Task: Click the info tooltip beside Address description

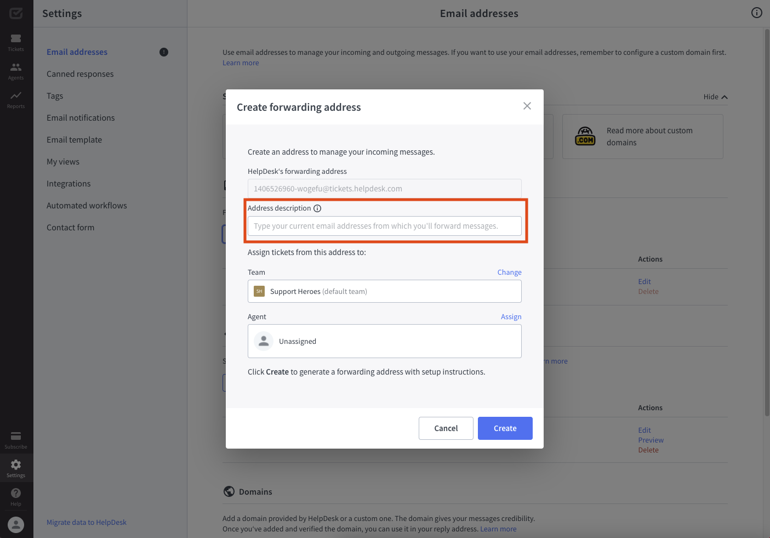Action: (x=318, y=208)
